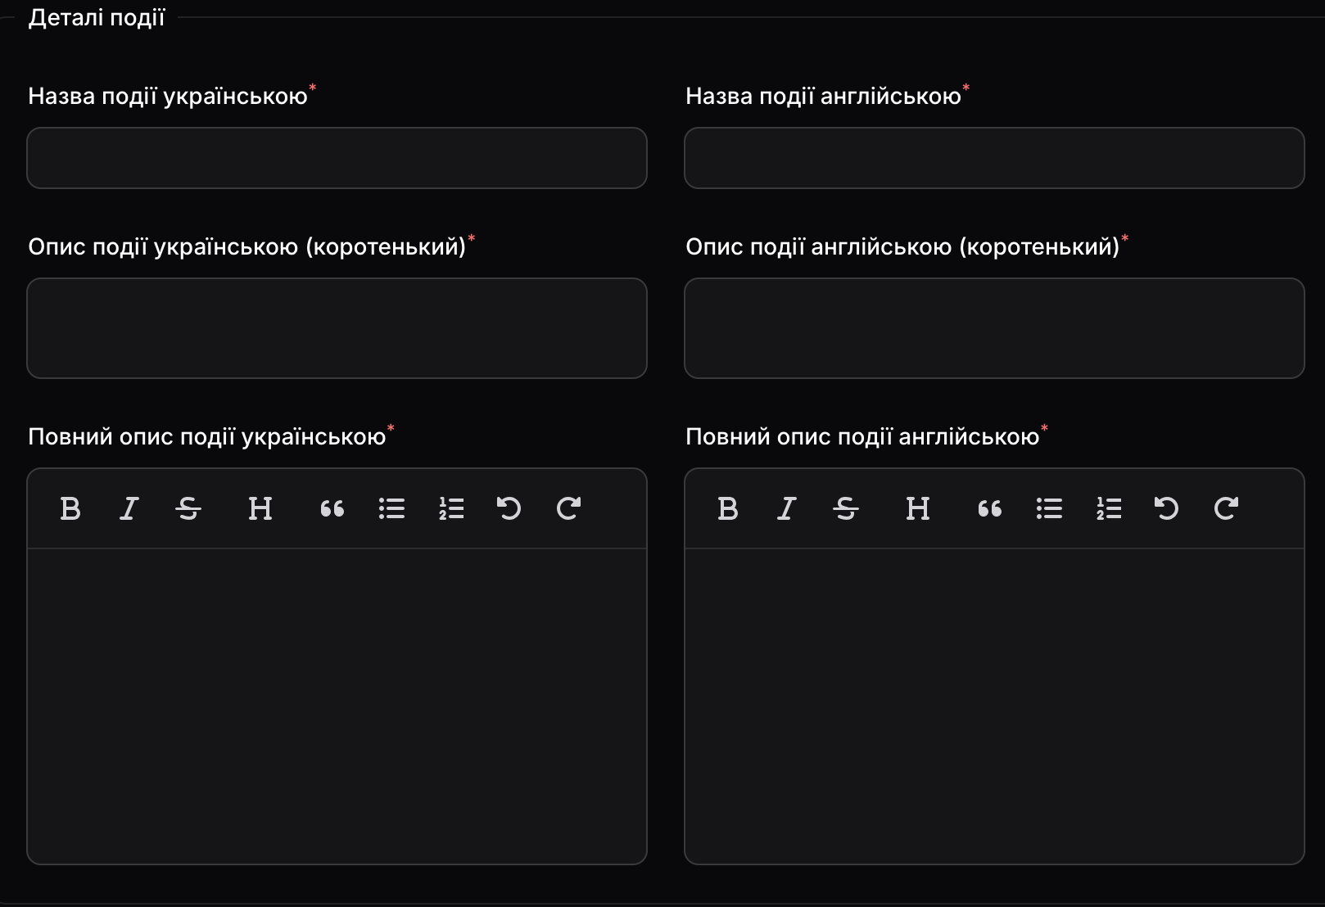Screen dimensions: 1325x907
Task: Insert Heading in Ukrainian description editor
Action: point(260,508)
